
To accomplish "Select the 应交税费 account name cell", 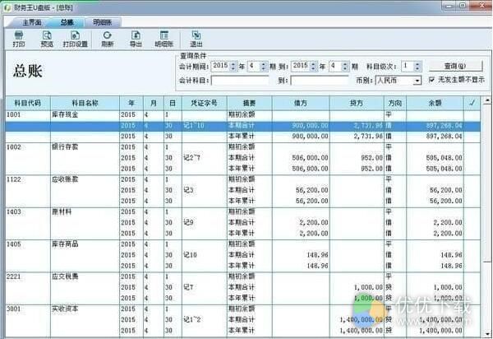I will pyautogui.click(x=85, y=277).
